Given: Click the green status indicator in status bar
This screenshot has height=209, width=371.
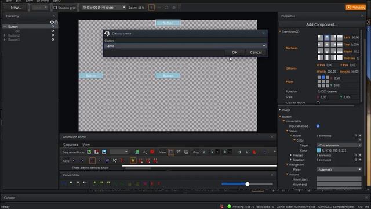Looking at the screenshot, I should coord(229,207).
